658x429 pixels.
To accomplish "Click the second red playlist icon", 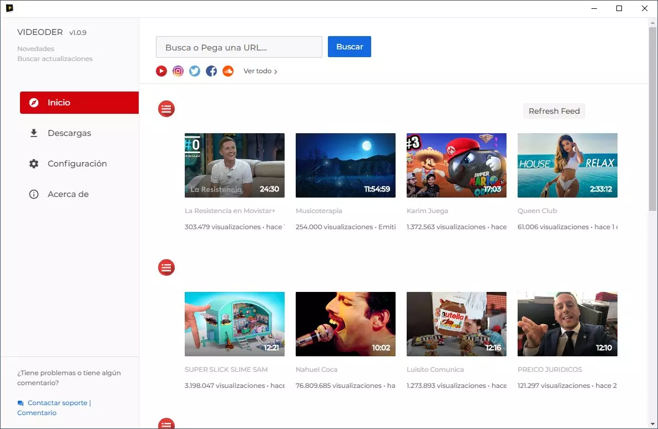I will [166, 268].
